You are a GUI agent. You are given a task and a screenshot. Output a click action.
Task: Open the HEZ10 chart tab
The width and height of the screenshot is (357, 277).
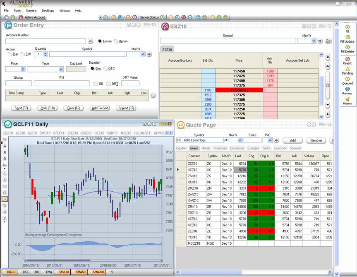click(x=99, y=133)
